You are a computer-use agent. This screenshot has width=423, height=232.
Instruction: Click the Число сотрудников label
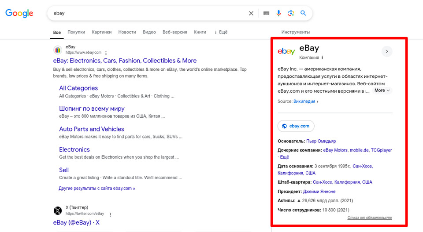(x=299, y=210)
